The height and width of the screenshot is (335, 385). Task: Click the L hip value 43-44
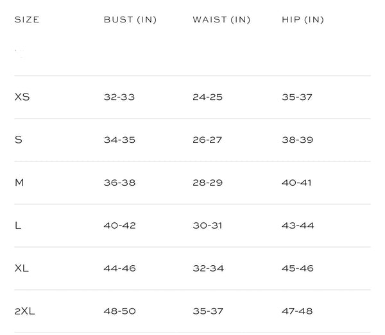(298, 225)
